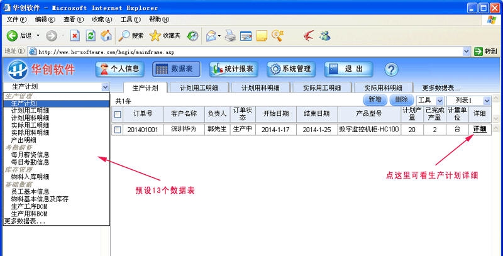Click the 删除 delete button
Image resolution: width=503 pixels, height=256 pixels.
click(x=401, y=100)
